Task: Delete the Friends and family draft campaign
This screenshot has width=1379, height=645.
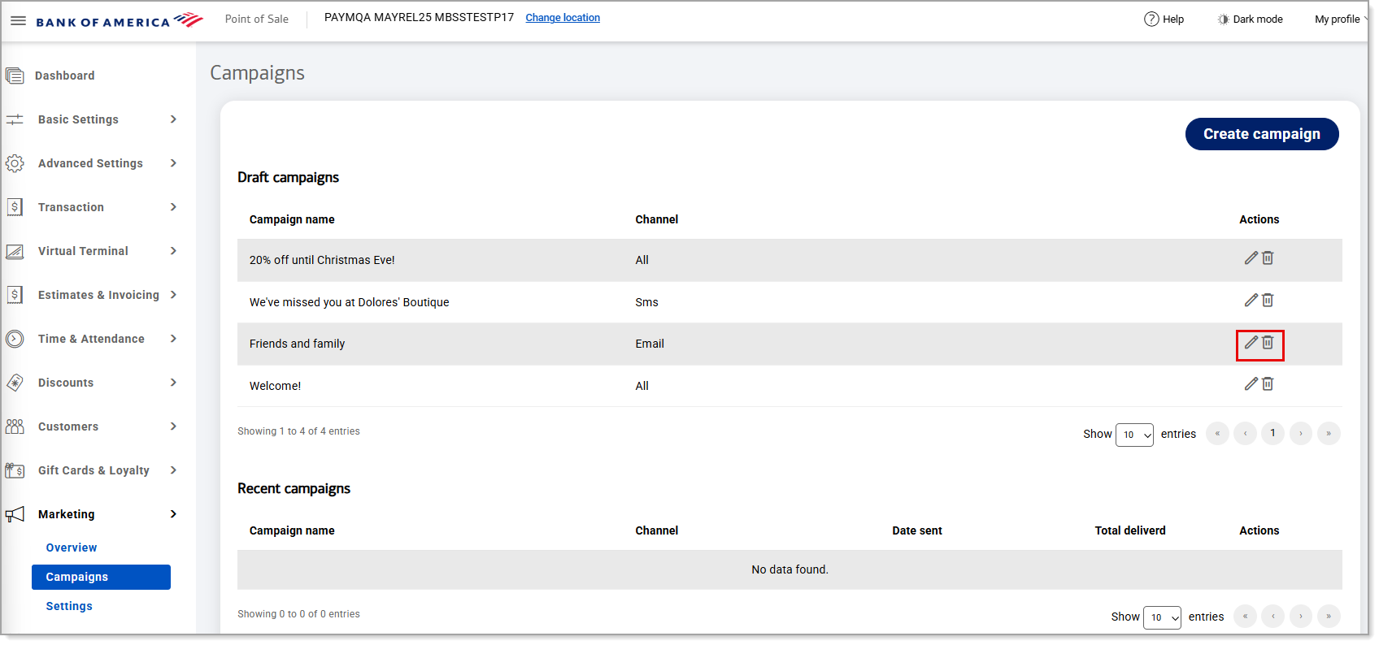Action: (1268, 343)
